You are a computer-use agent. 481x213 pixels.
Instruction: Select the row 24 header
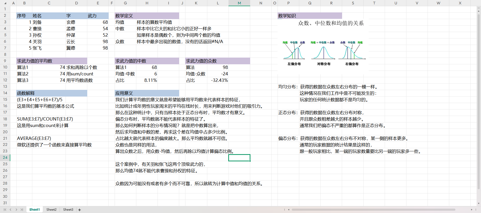5,157
